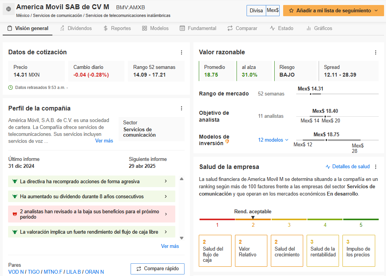Click the bull icon on the dividend increase insight

pyautogui.click(x=15, y=197)
